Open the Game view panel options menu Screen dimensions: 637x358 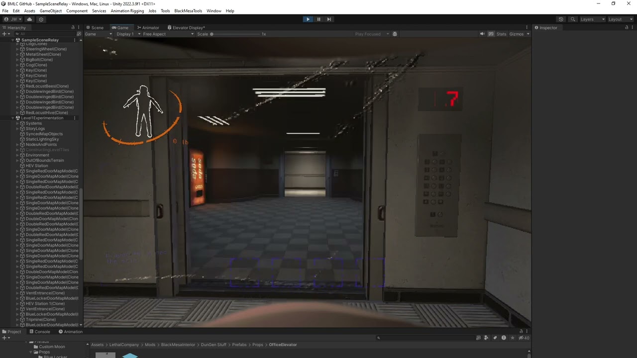tap(527, 27)
